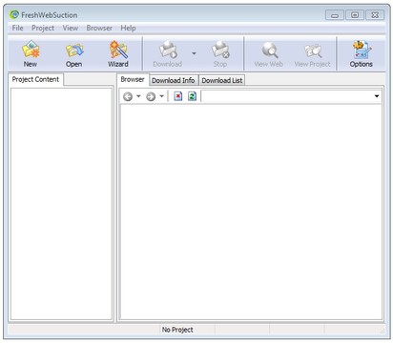This screenshot has width=393, height=343.
Task: Create a New project from toolbar
Action: [x=31, y=53]
